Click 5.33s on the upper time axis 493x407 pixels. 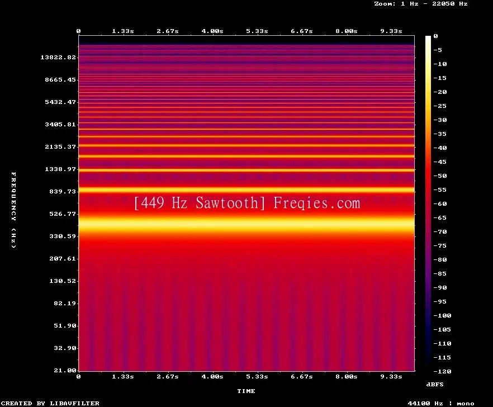click(257, 31)
